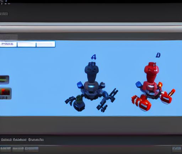Switch to the middle blank white tab
182x154 pixels.
pyautogui.click(x=26, y=44)
